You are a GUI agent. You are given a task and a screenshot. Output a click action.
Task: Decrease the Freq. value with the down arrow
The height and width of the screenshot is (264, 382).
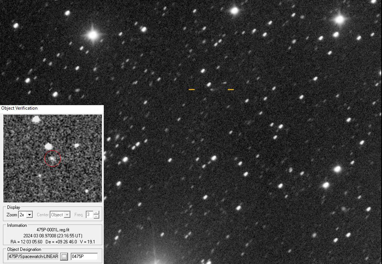97,217
